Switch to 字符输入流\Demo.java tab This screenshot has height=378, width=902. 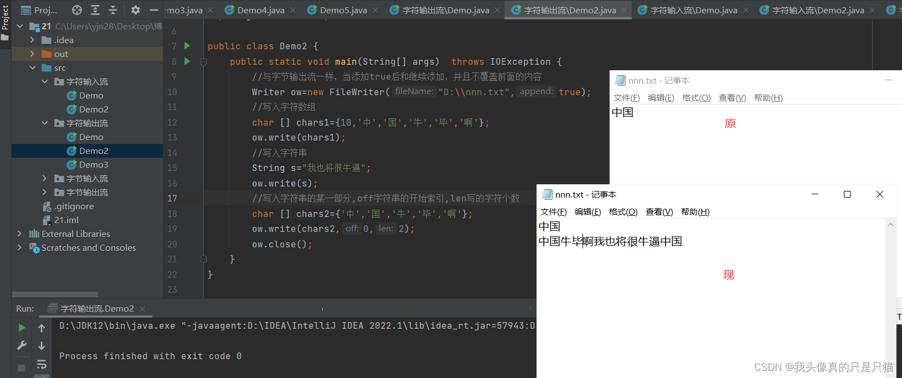693,10
